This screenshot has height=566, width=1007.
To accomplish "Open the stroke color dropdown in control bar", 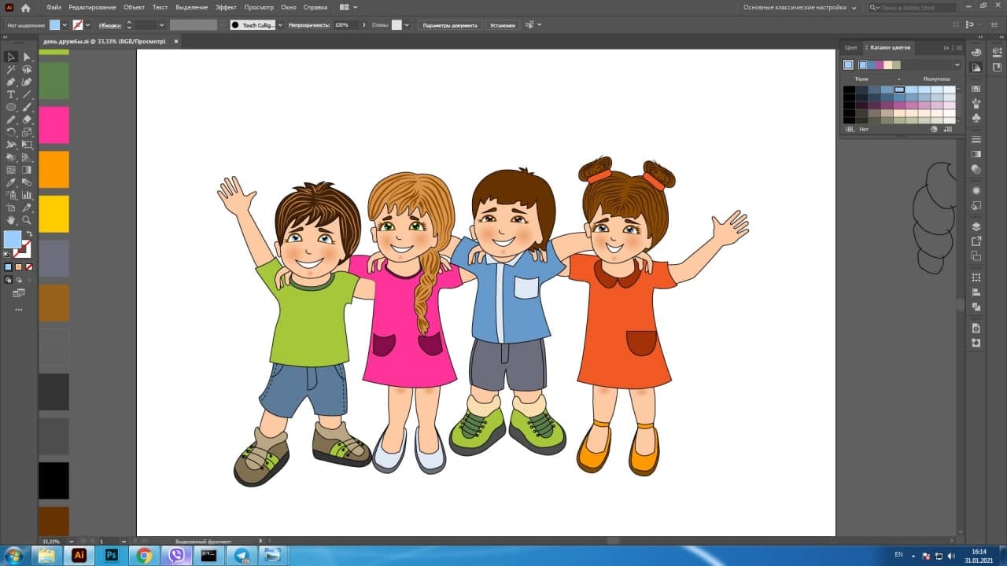I will [87, 25].
